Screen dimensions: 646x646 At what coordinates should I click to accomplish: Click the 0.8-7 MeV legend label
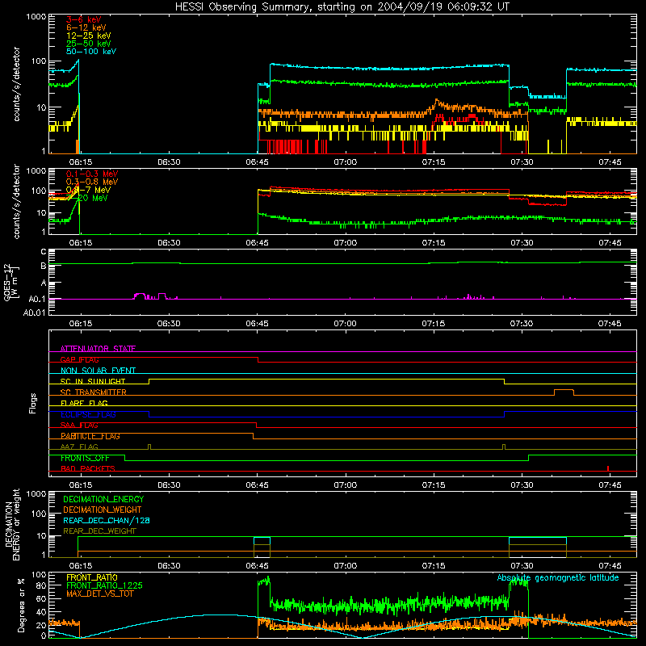coord(88,190)
